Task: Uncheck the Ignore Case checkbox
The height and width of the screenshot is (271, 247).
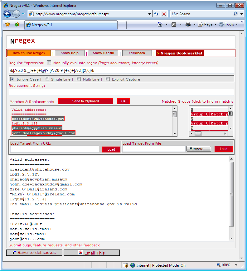Action: pyautogui.click(x=12, y=79)
